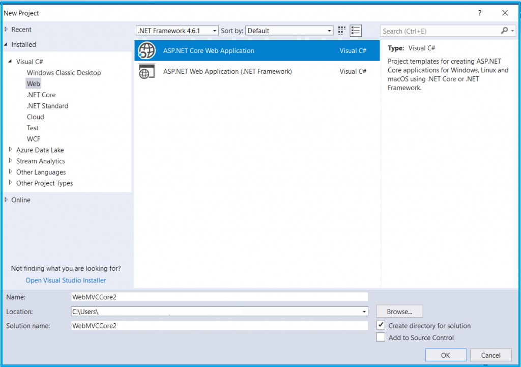
Task: Open Visual Studio Installer link
Action: pos(66,280)
